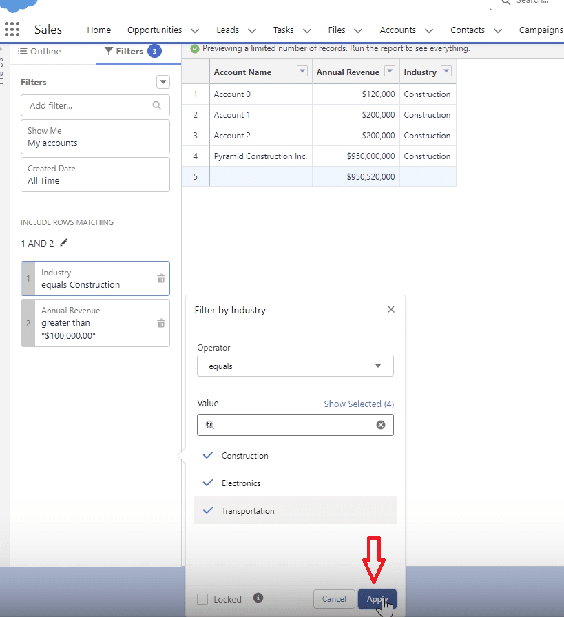Screen dimensions: 564x617
Task: Go to the Home nav tab
Action: coord(98,30)
